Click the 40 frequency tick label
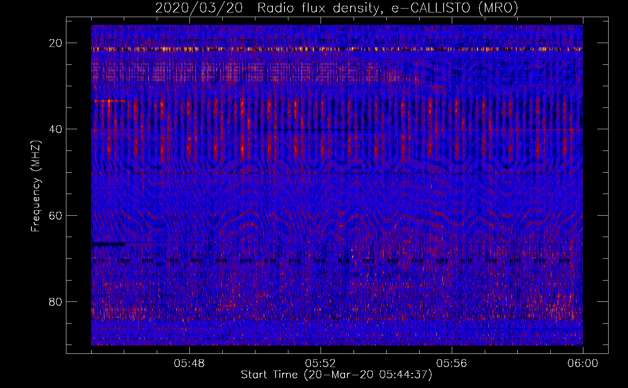Image resolution: width=628 pixels, height=388 pixels. (56, 129)
